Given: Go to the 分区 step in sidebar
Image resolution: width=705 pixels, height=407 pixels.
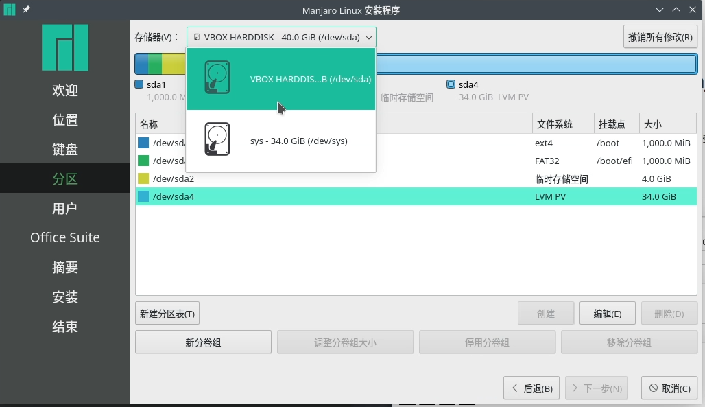Looking at the screenshot, I should [x=65, y=178].
